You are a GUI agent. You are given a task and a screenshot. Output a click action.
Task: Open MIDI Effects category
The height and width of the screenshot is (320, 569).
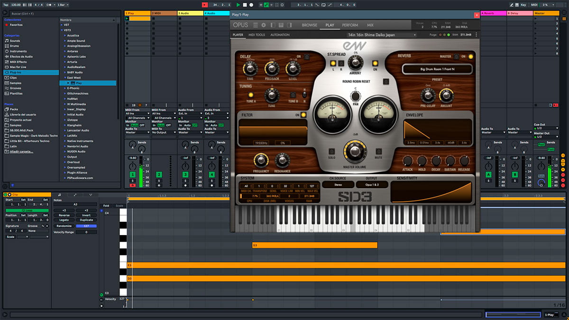[x=18, y=62]
